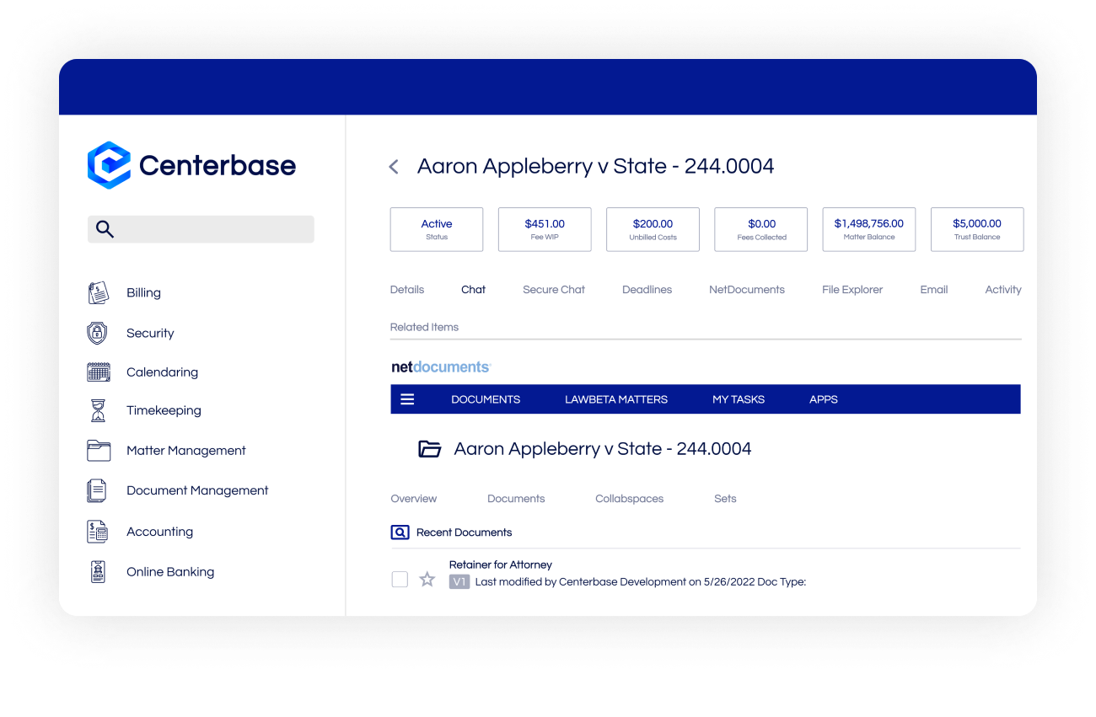Click the search magnifier icon
The image size is (1096, 717).
pyautogui.click(x=105, y=229)
